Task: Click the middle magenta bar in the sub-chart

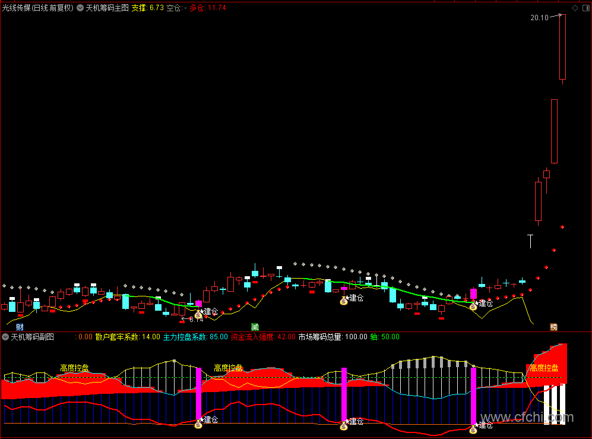Action: point(344,394)
